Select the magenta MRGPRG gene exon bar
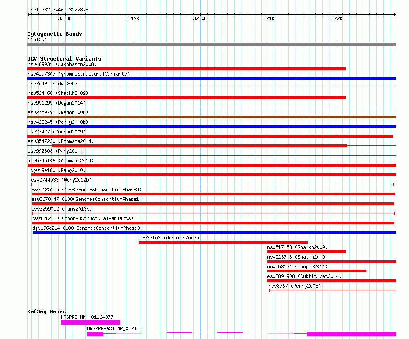The width and height of the screenshot is (409, 339). point(91,322)
